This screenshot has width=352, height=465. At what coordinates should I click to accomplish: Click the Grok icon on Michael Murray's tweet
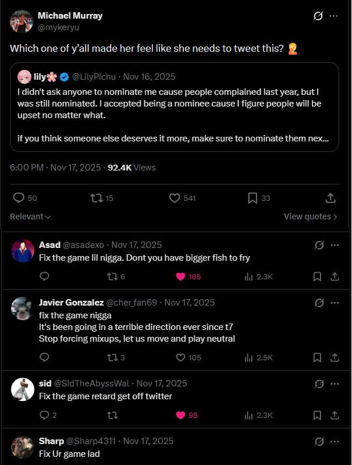point(318,16)
